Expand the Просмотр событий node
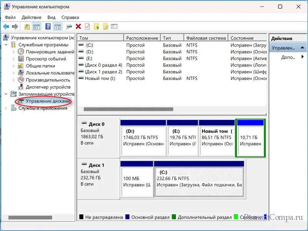This screenshot has width=308, height=231. point(13,59)
